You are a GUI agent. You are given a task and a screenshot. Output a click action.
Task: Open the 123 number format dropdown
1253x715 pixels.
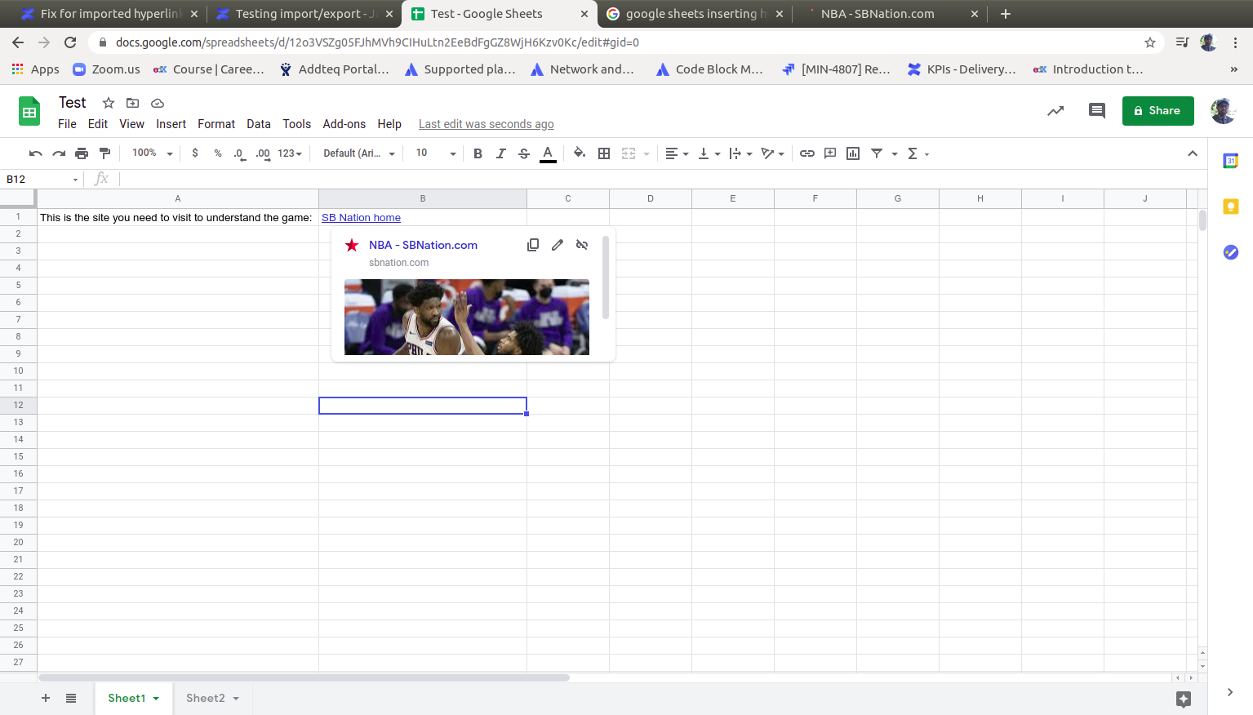(x=290, y=153)
